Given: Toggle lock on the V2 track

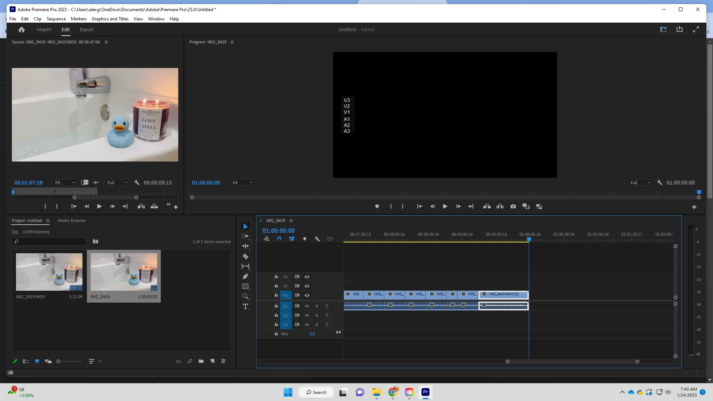Looking at the screenshot, I should pos(276,286).
